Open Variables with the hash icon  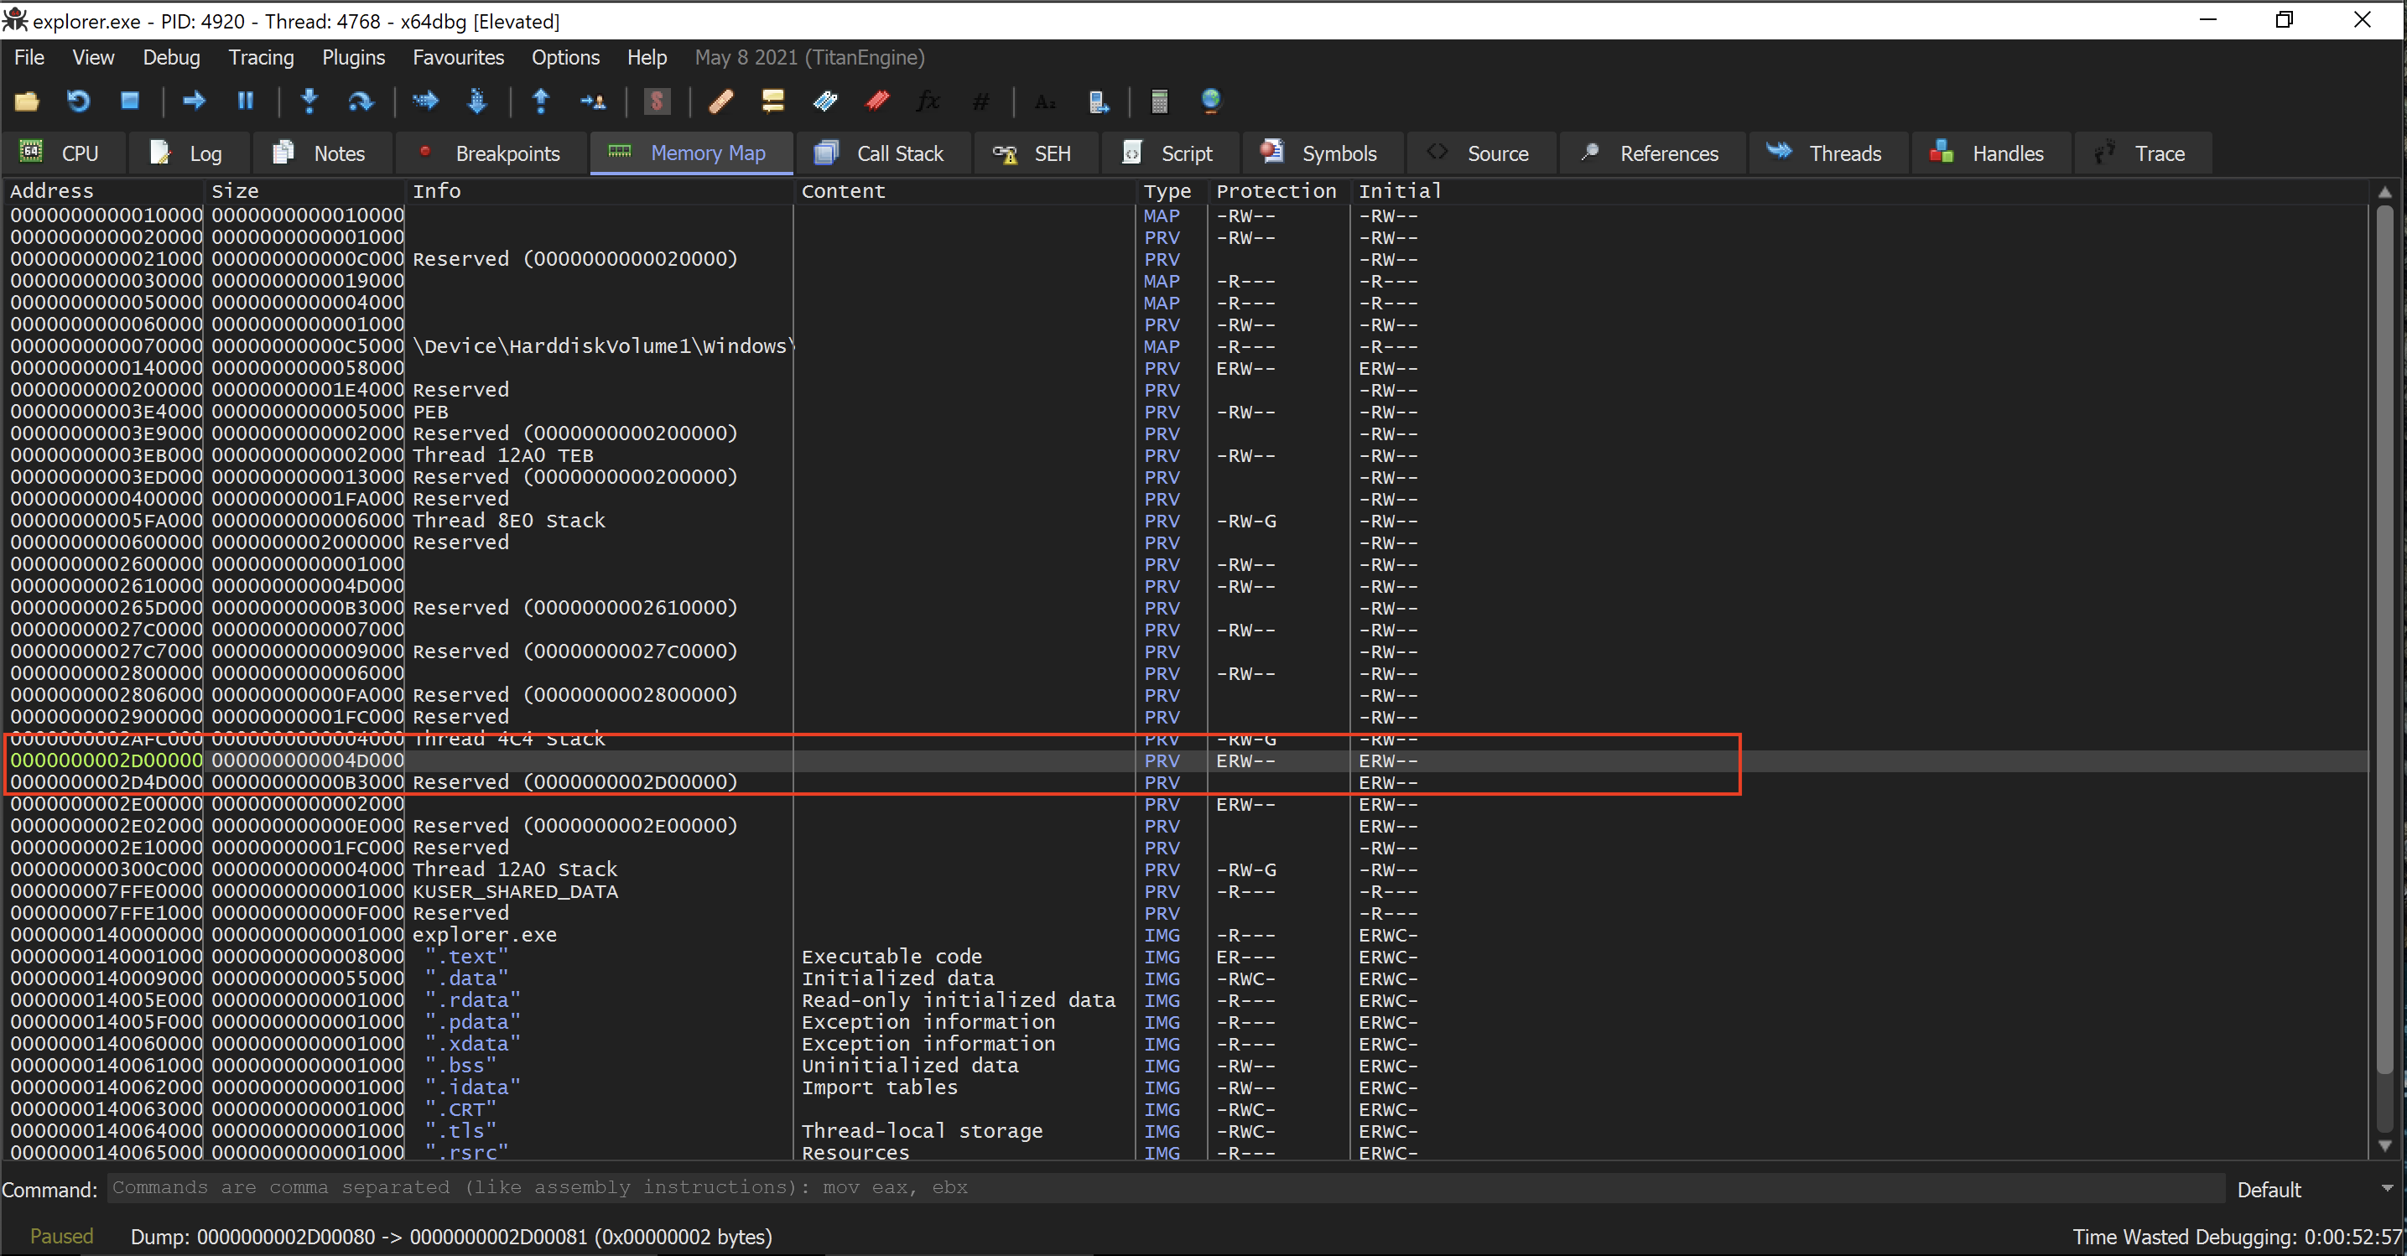980,101
